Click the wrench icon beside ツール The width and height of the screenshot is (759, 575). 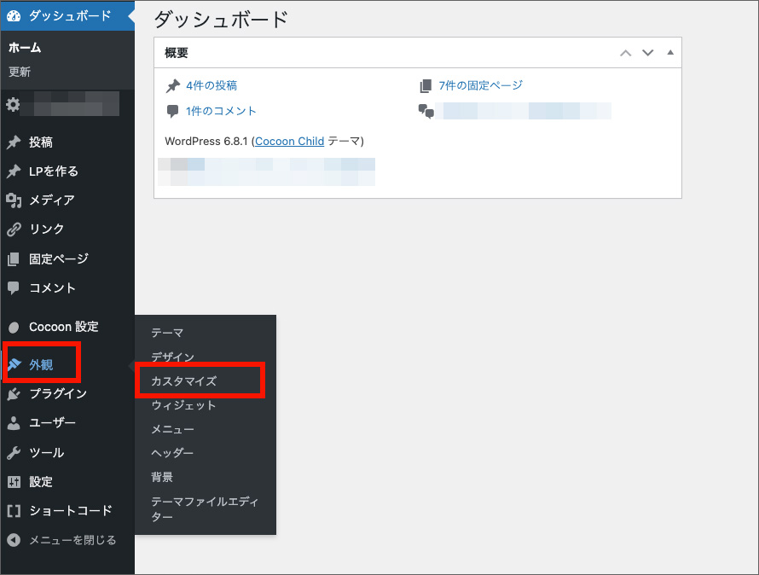click(x=14, y=452)
